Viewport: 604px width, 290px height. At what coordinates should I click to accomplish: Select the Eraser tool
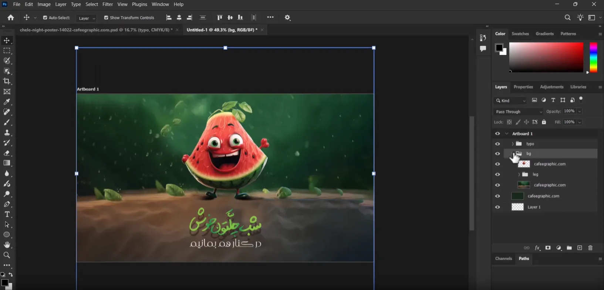(x=7, y=153)
